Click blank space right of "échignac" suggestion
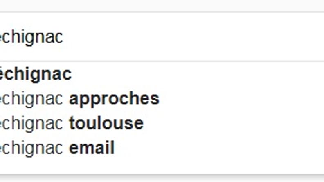The width and height of the screenshot is (324, 182). pyautogui.click(x=198, y=74)
